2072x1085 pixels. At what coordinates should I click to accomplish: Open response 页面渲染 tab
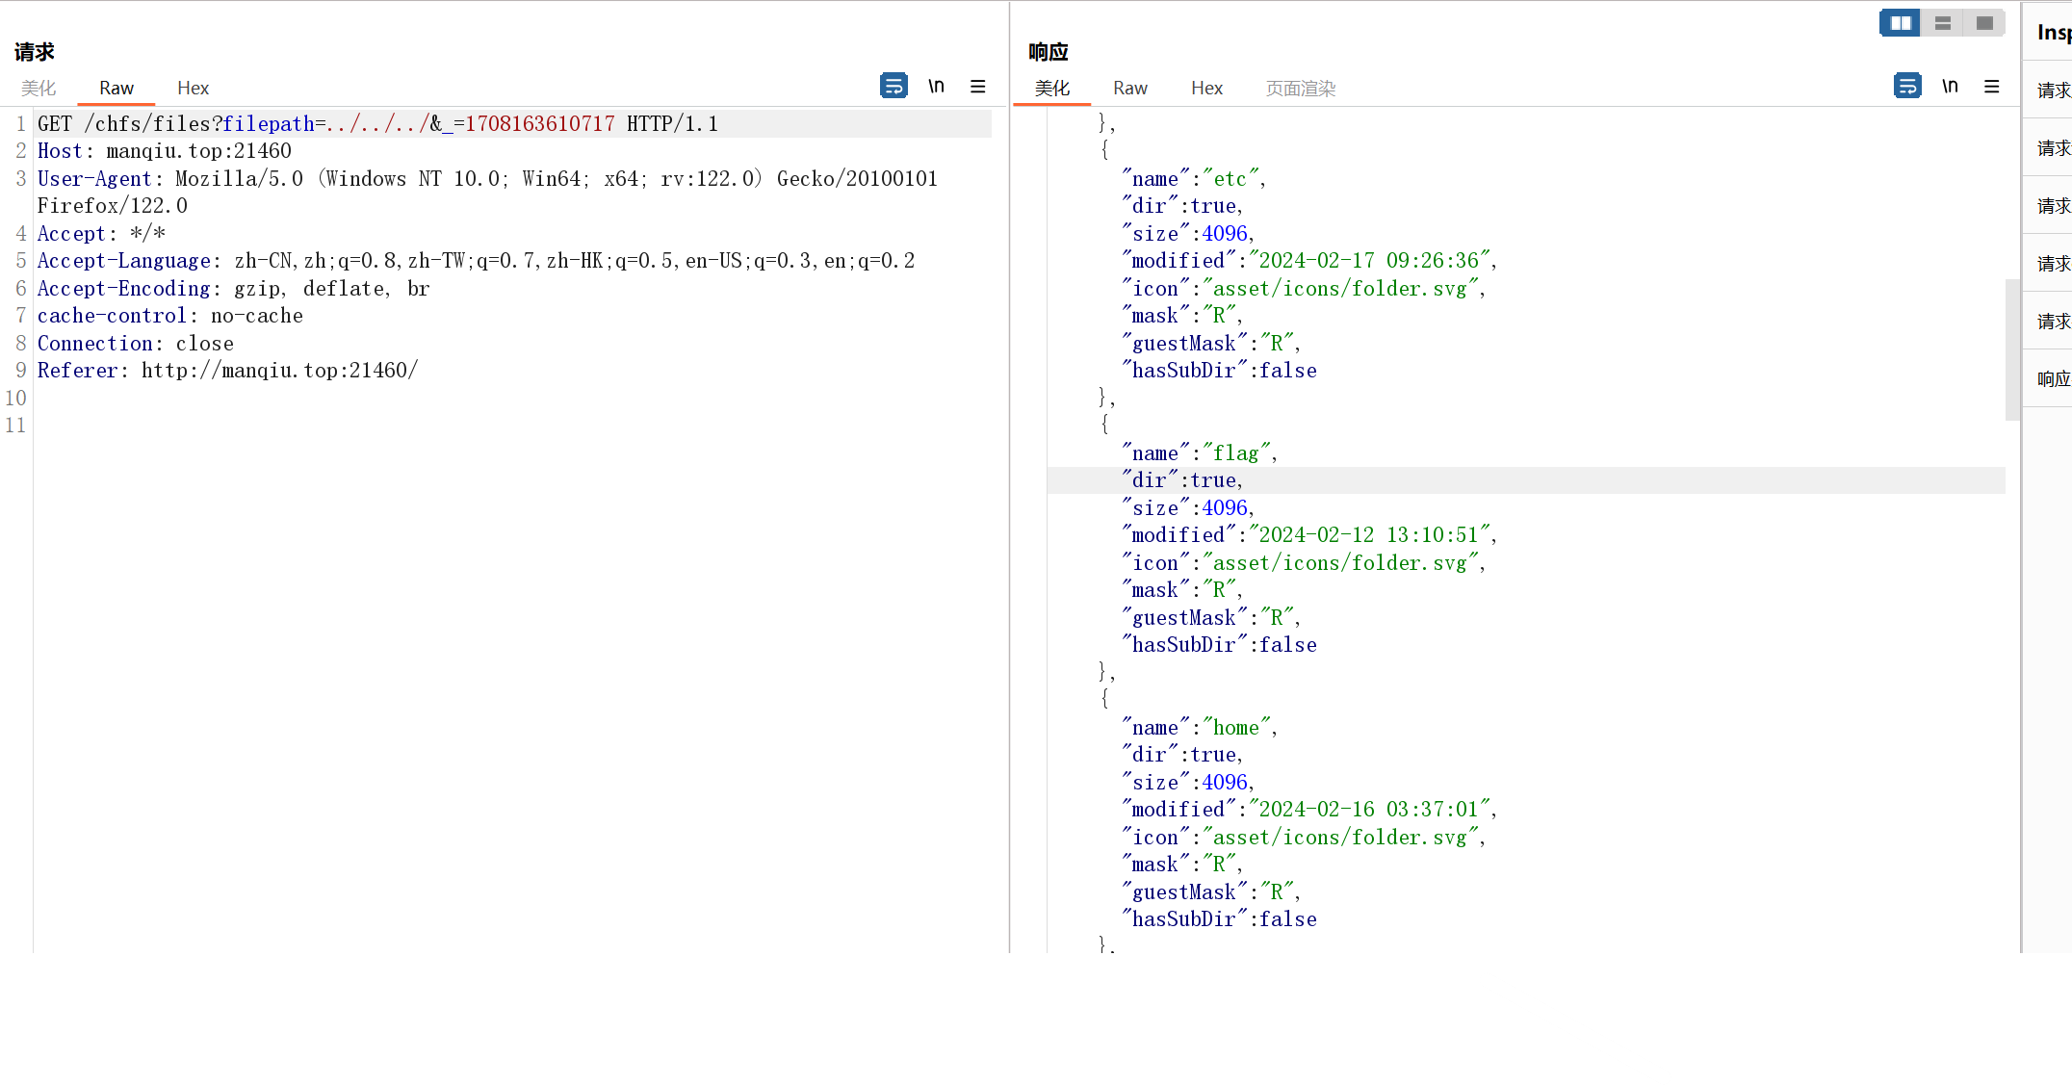pyautogui.click(x=1301, y=89)
